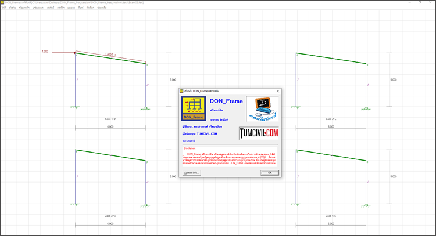The width and height of the screenshot is (436, 236).
Task: Click the TUMCIVIL.COM logo image
Action: coord(259,133)
